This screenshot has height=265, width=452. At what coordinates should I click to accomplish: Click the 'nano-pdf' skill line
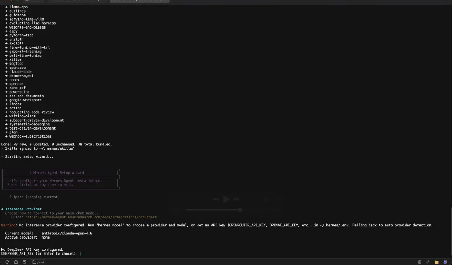click(x=15, y=88)
